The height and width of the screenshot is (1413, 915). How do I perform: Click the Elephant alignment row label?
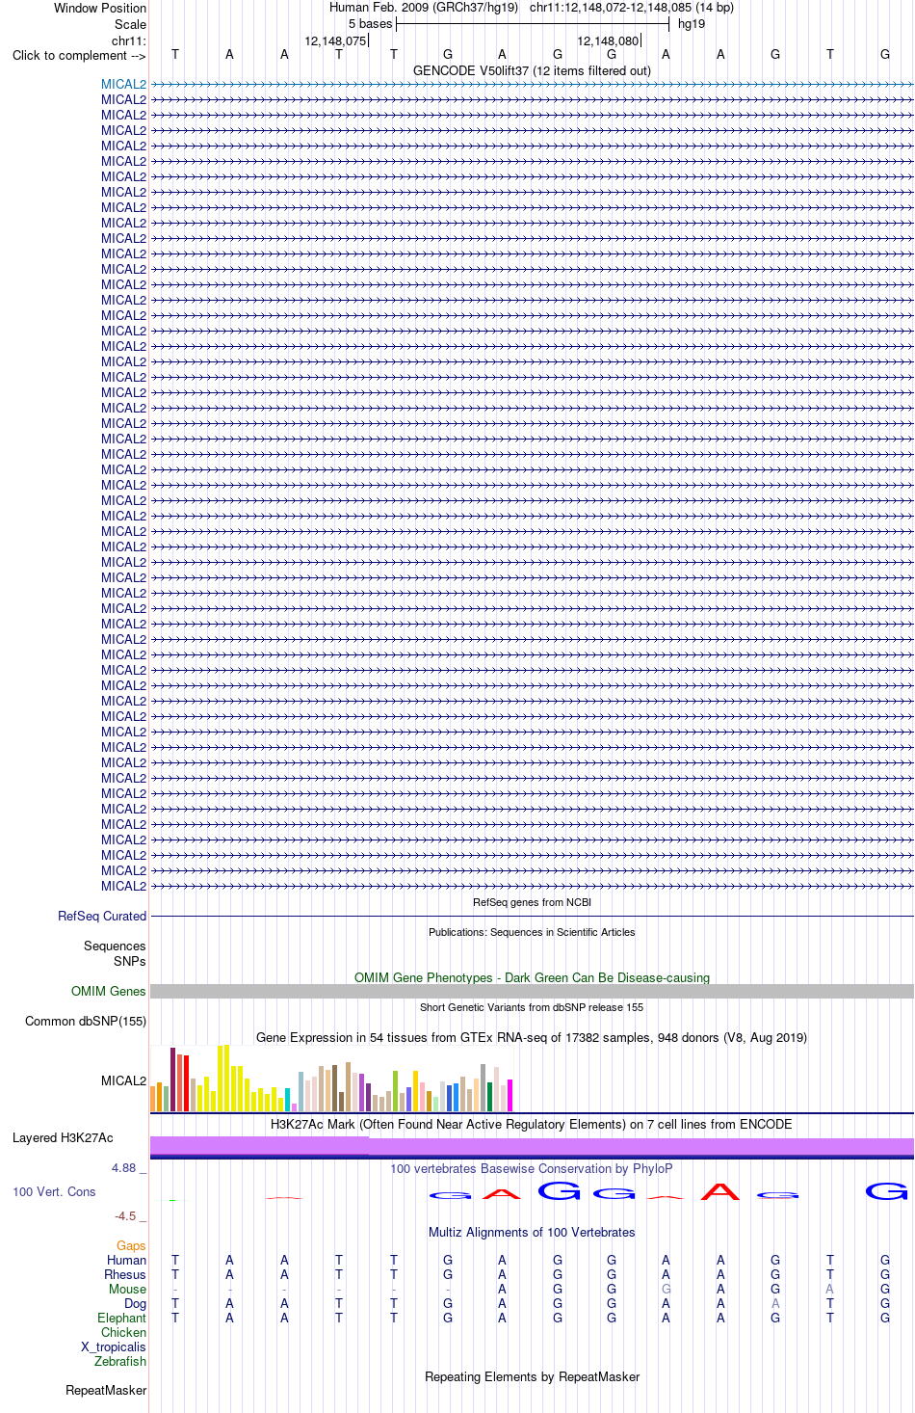tap(121, 1318)
